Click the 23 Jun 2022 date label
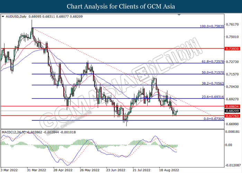This screenshot has width=242, height=173. (x=116, y=170)
